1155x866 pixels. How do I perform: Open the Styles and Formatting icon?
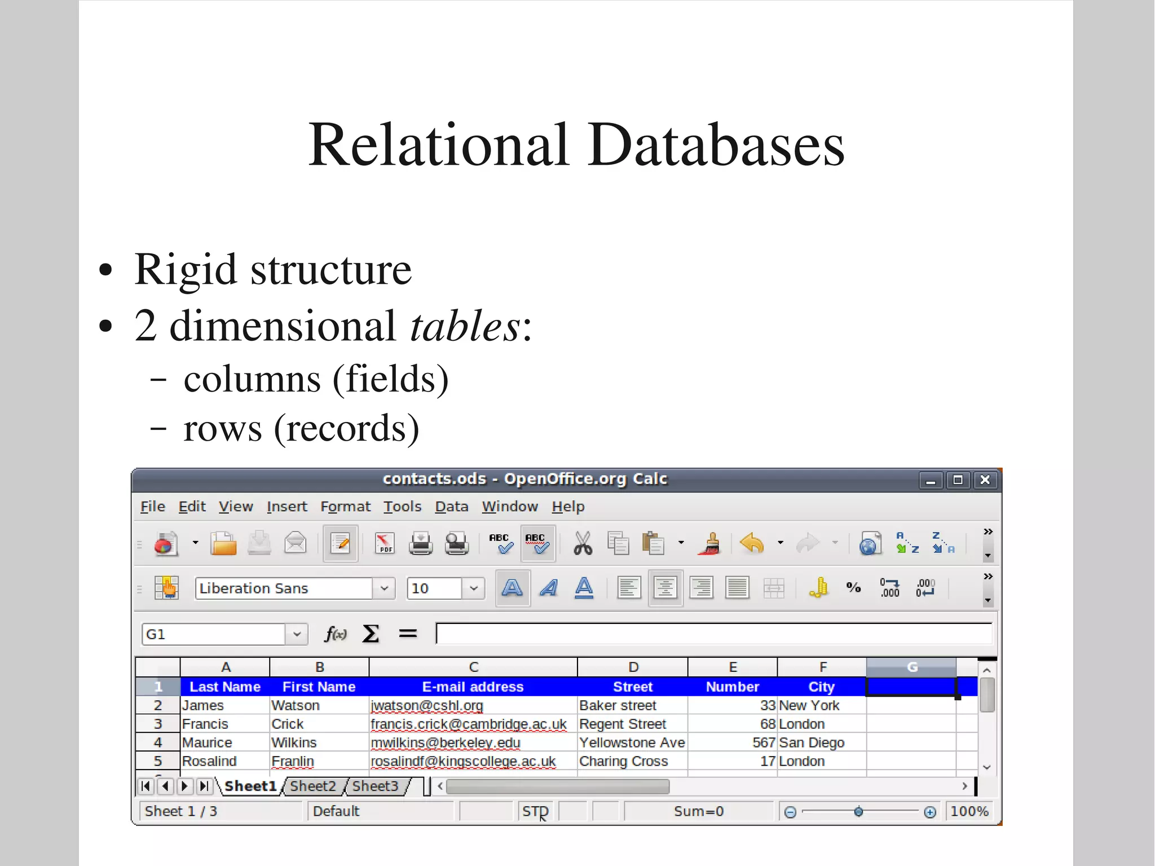(166, 588)
